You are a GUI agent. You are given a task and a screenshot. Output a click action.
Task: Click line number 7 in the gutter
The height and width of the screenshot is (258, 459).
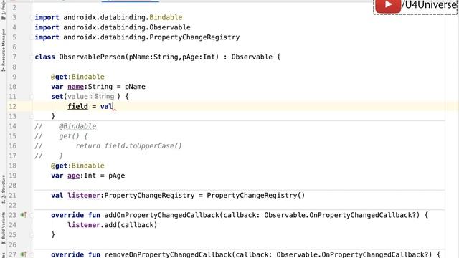coord(14,57)
